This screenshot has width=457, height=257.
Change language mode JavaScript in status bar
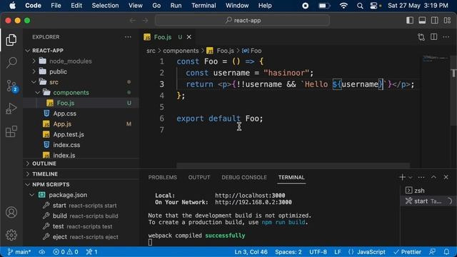371,252
